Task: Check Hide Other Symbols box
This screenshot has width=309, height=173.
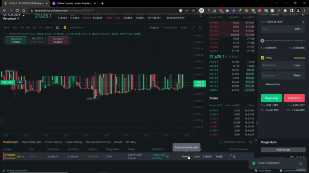Action: pos(221,142)
